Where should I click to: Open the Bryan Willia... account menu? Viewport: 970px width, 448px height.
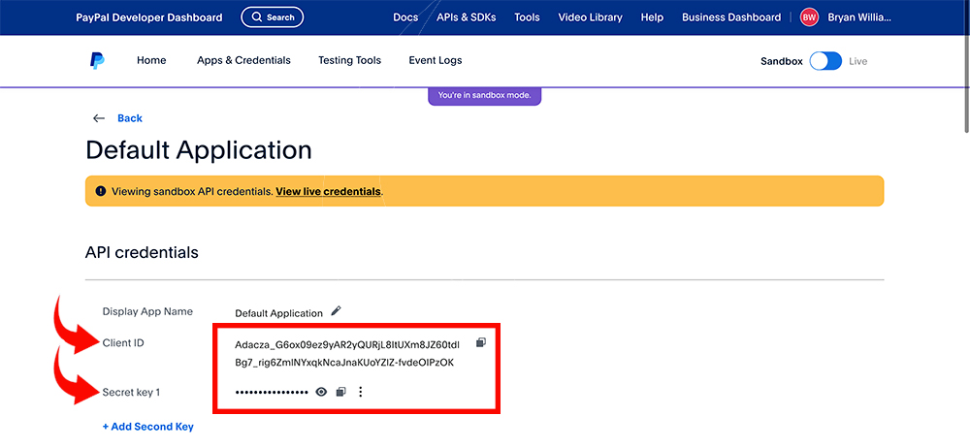859,17
